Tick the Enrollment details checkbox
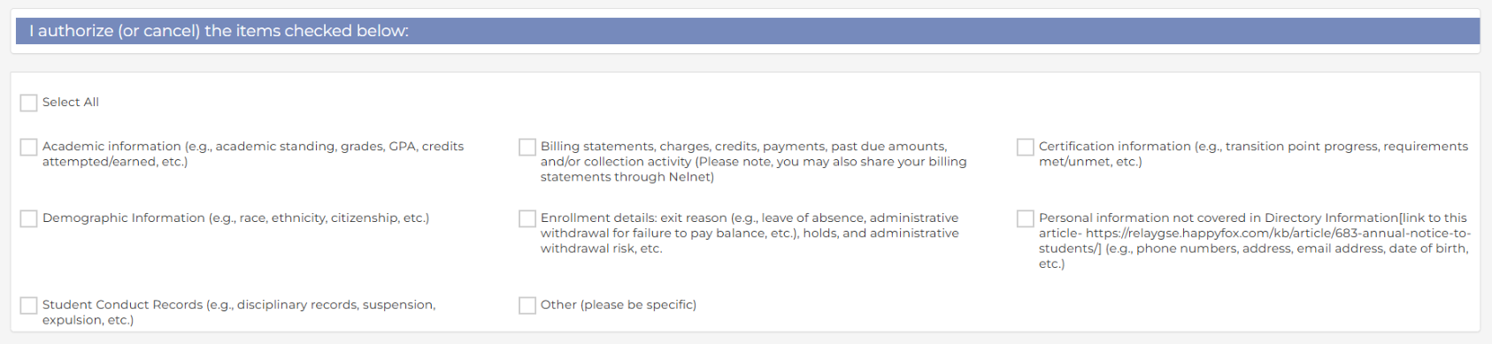This screenshot has height=344, width=1492. click(x=527, y=218)
